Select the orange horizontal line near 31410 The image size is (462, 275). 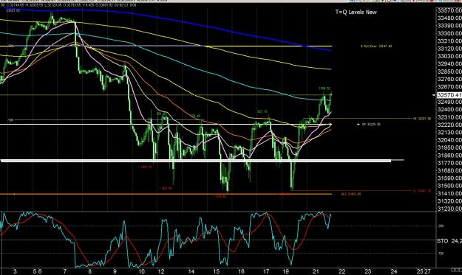coord(166,194)
